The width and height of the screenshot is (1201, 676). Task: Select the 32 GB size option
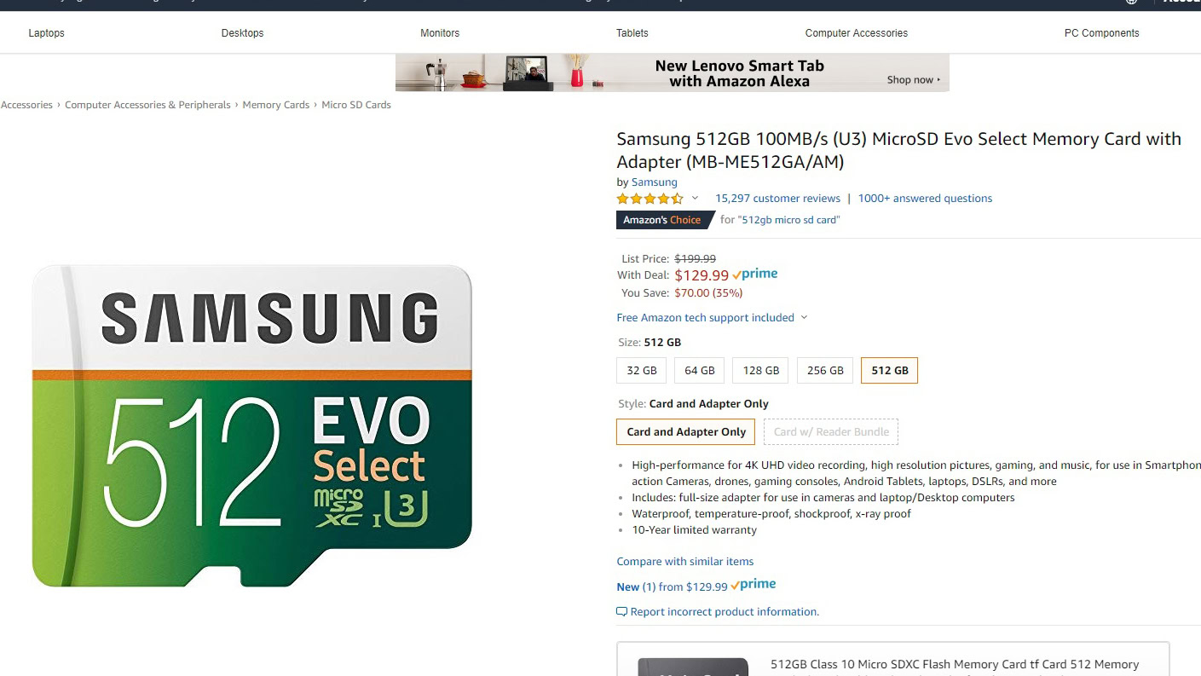tap(642, 371)
